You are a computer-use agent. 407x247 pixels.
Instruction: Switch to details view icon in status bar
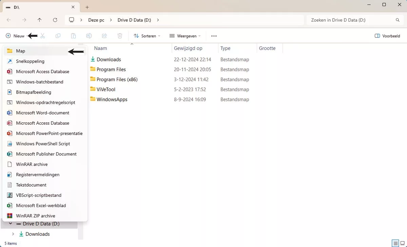pos(395,243)
